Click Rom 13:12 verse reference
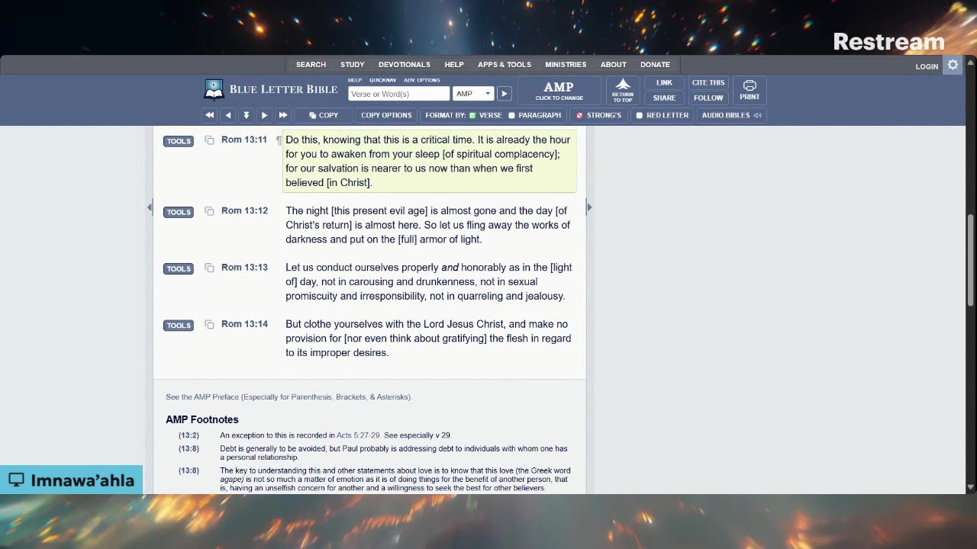The height and width of the screenshot is (549, 977). [x=244, y=210]
